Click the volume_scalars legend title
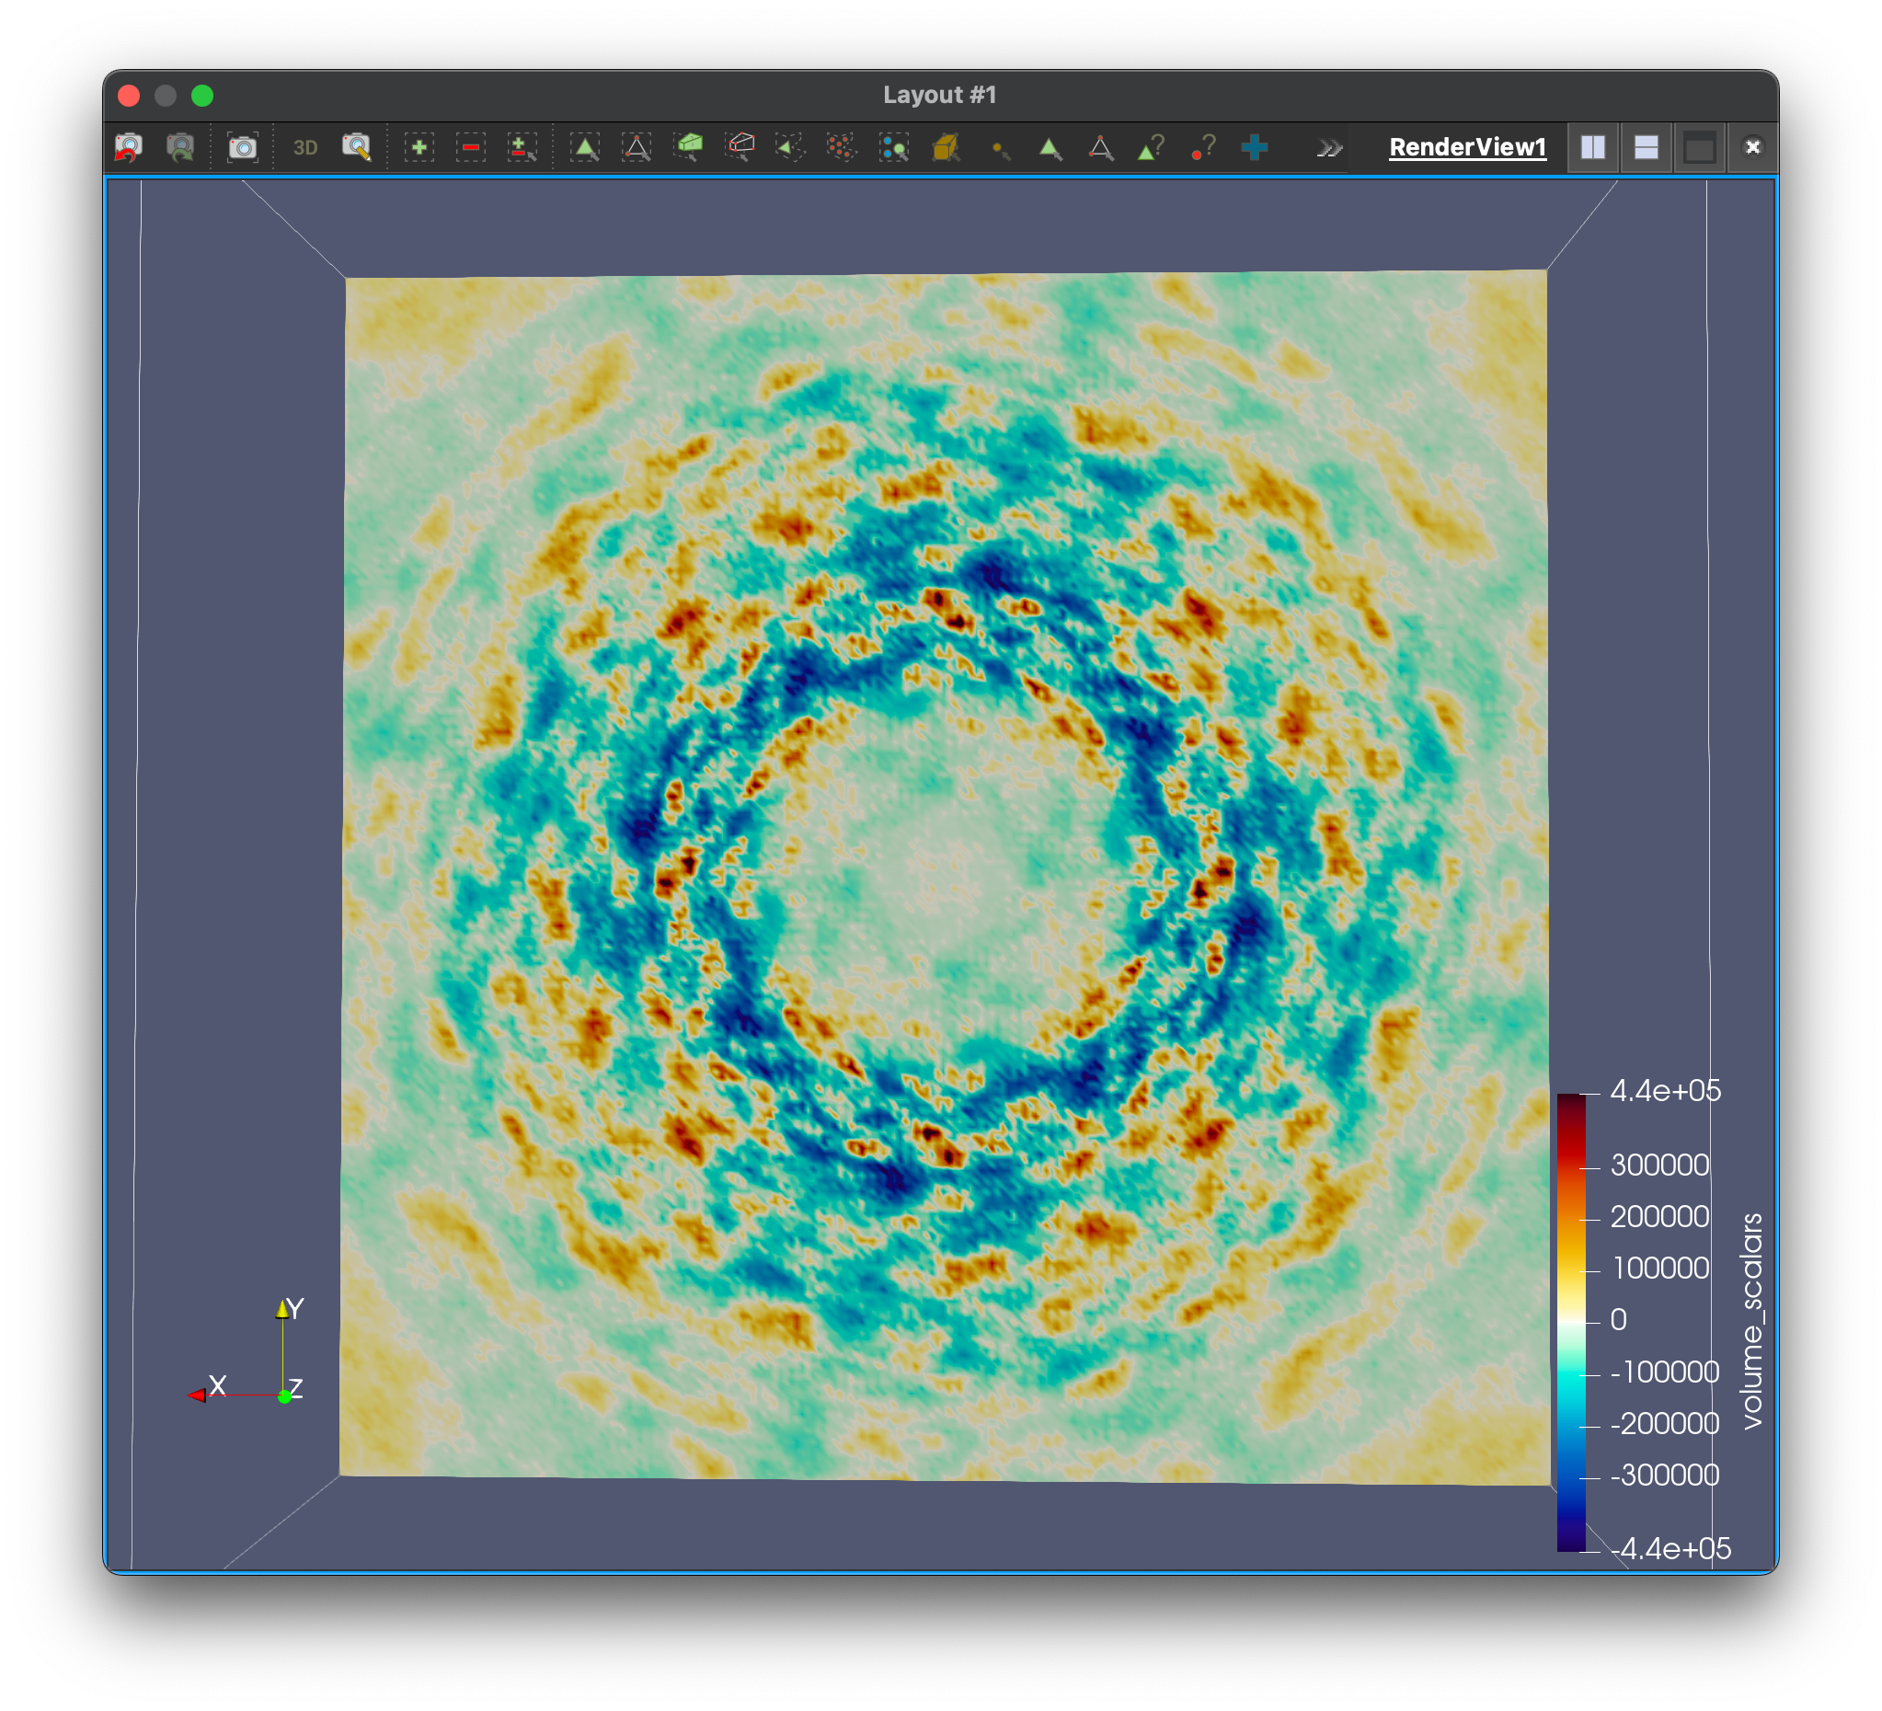This screenshot has width=1882, height=1711. pyautogui.click(x=1752, y=1321)
